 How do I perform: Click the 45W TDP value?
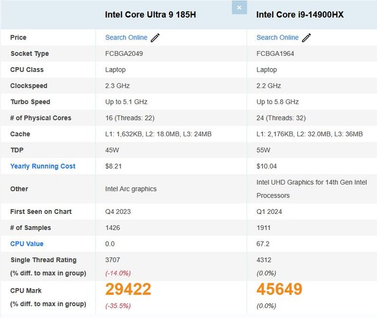112,150
